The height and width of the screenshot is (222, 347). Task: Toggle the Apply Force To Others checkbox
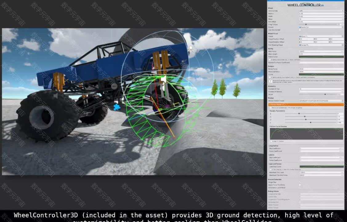pos(300,185)
